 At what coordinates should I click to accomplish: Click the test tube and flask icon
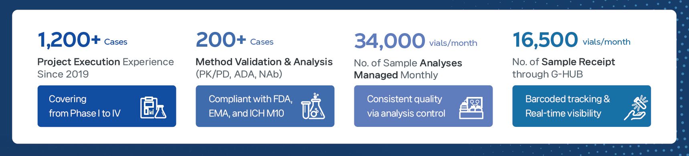point(313,106)
